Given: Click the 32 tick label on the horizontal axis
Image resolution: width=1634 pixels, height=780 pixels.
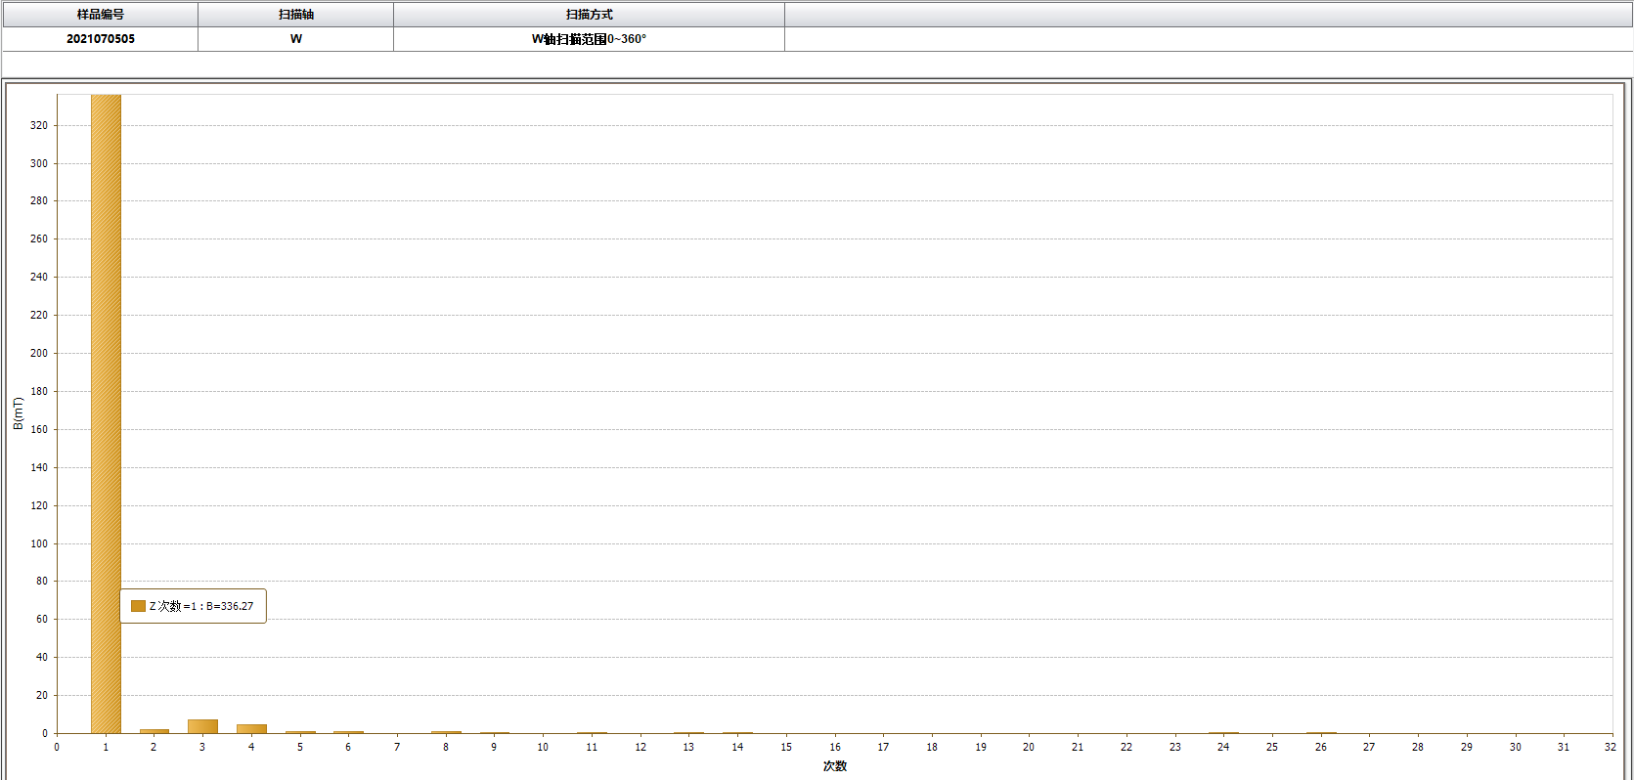Looking at the screenshot, I should click(1610, 747).
